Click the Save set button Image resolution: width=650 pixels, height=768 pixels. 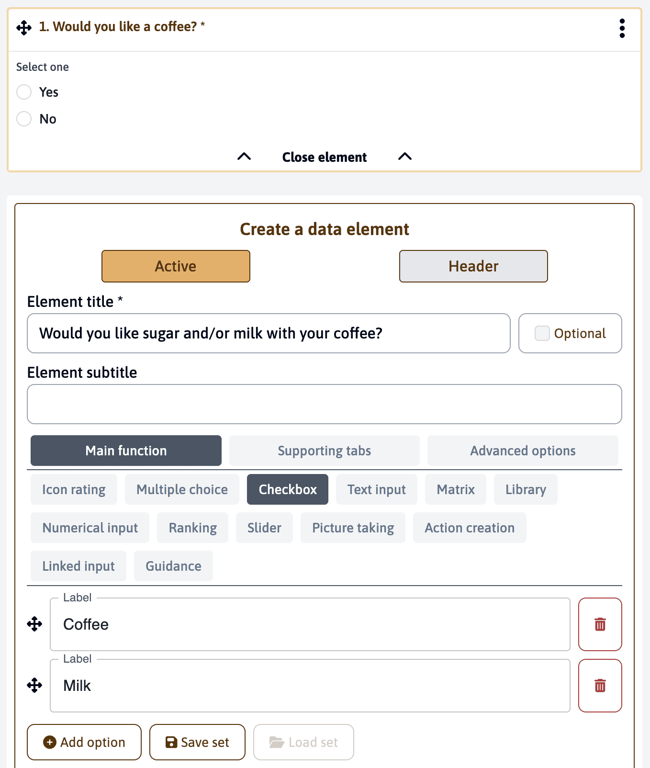(197, 742)
